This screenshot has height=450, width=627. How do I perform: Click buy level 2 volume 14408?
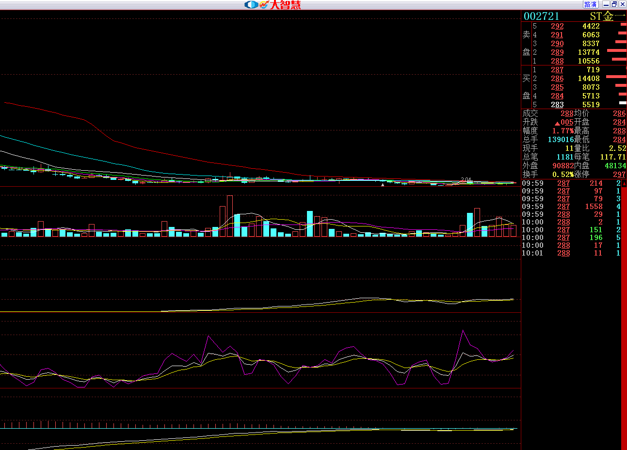(589, 79)
